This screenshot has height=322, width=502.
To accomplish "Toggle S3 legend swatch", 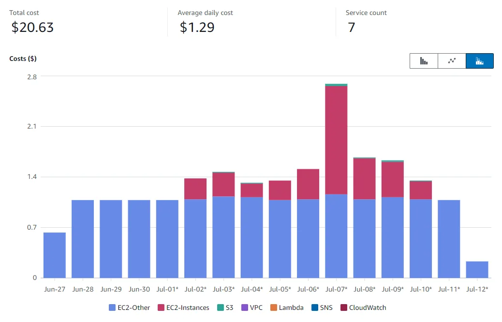I will tap(220, 307).
